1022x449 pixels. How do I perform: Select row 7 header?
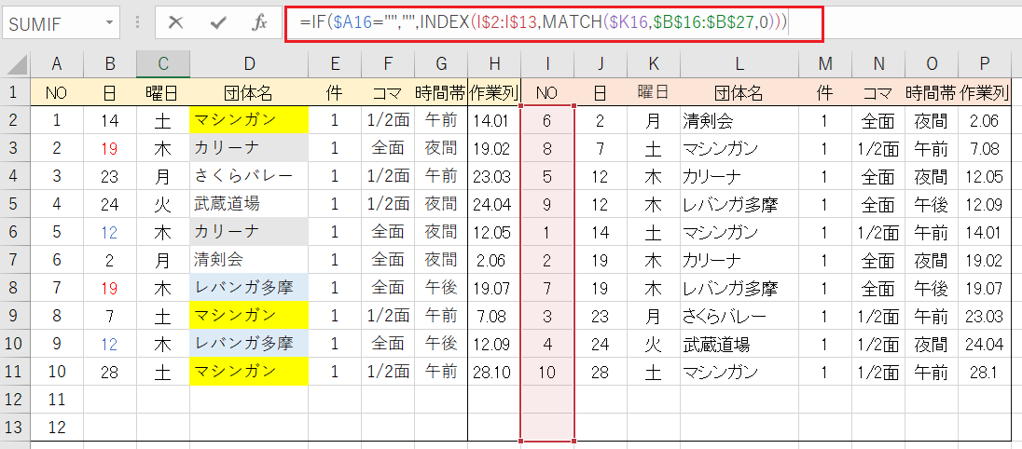click(14, 260)
